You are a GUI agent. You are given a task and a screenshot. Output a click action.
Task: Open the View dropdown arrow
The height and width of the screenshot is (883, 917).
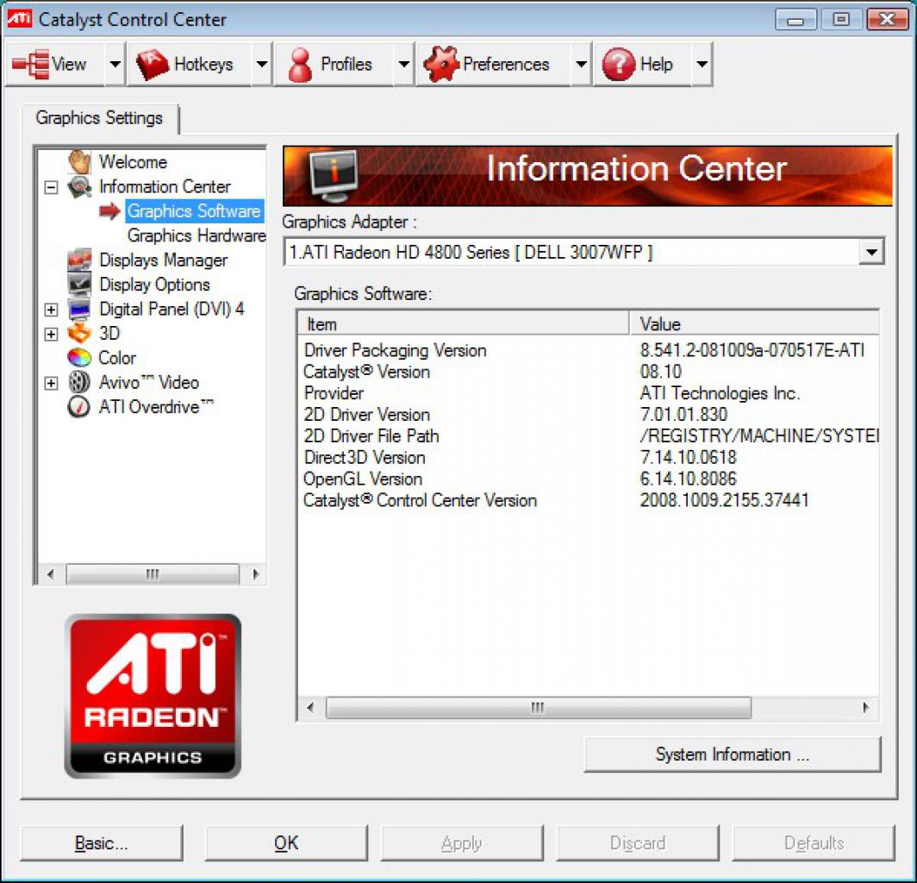[115, 64]
